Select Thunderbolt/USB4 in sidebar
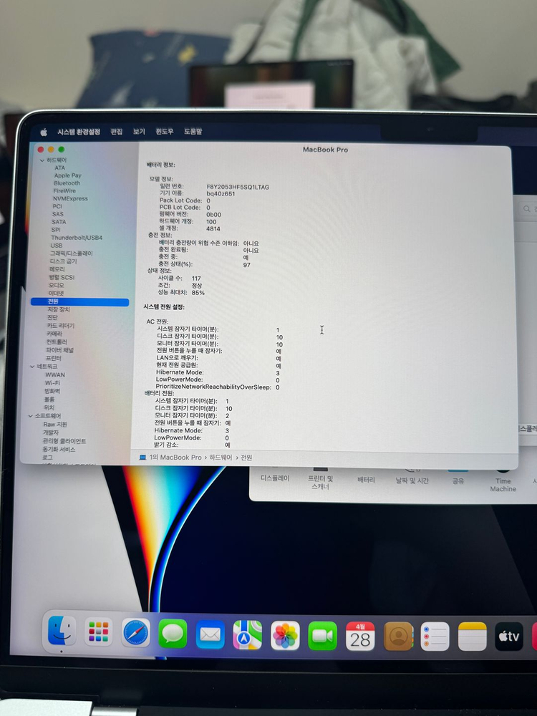Image resolution: width=537 pixels, height=716 pixels. click(77, 238)
